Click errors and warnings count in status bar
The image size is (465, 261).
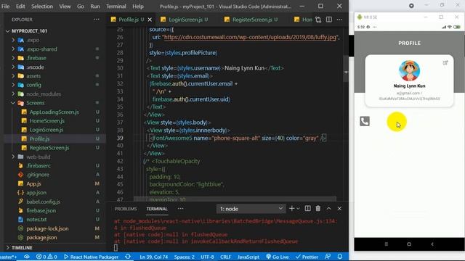point(46,257)
